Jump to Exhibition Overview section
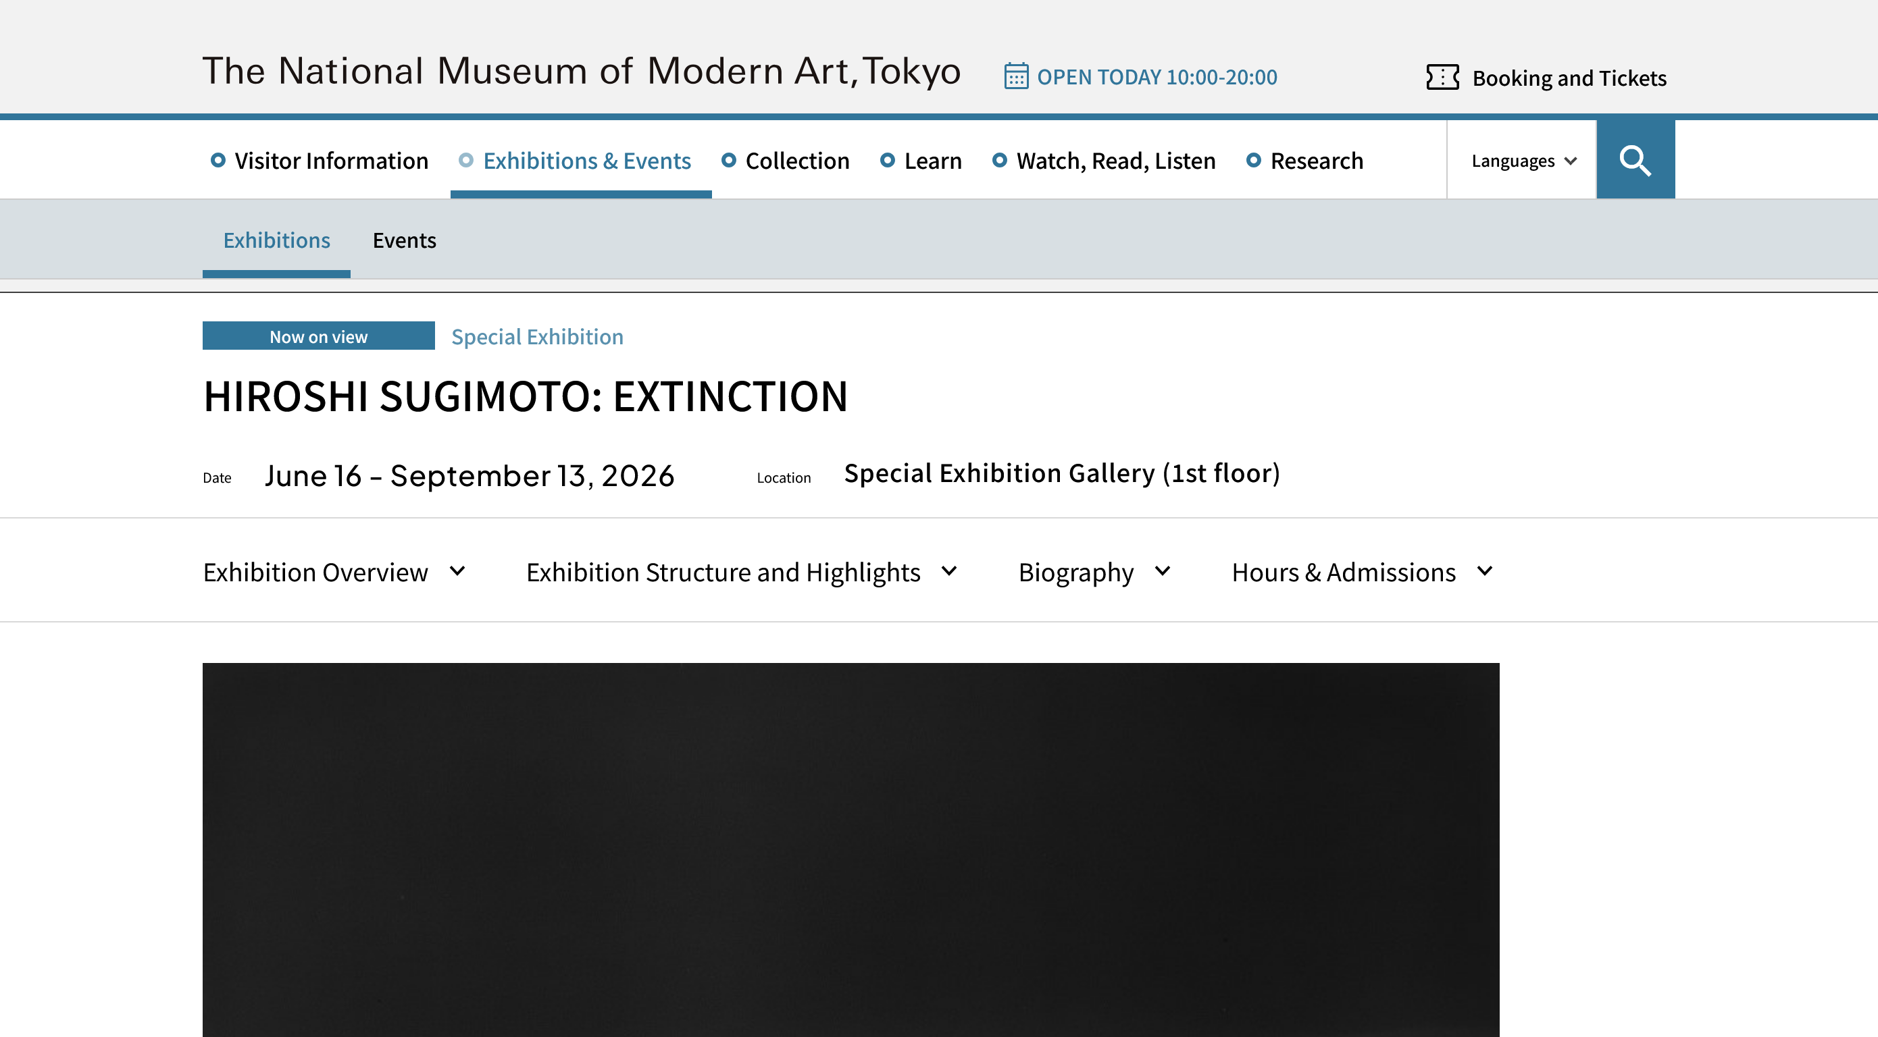Viewport: 1878px width, 1037px height. (315, 572)
